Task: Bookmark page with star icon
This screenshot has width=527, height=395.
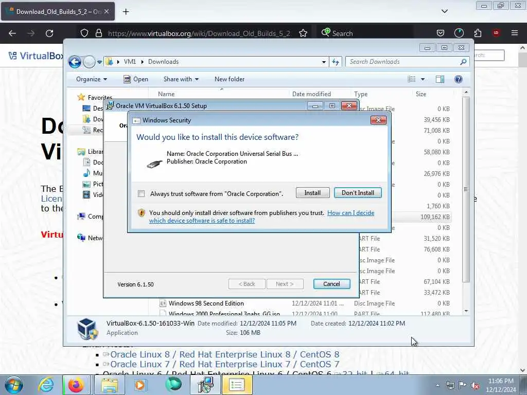Action: (303, 33)
